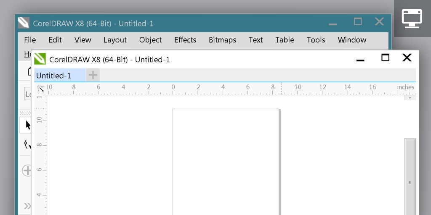Add a new document with the plus tab
This screenshot has height=215, width=431.
pyautogui.click(x=93, y=75)
